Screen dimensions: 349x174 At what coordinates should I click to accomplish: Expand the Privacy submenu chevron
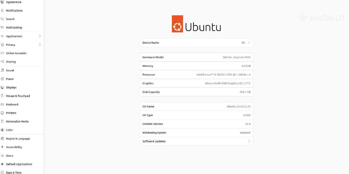coord(40,45)
